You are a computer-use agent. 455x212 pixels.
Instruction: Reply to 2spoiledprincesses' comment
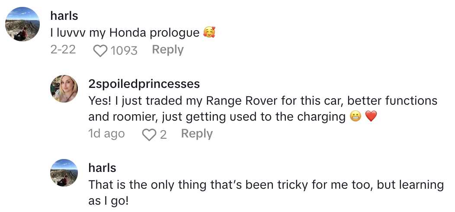point(197,134)
